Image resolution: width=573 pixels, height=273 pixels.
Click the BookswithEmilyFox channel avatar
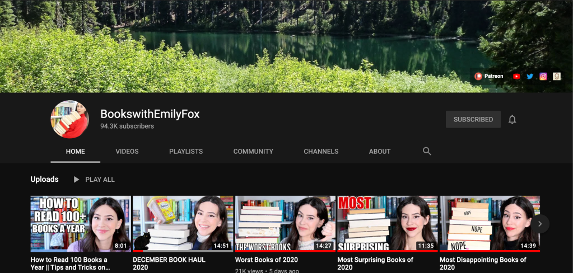[x=69, y=119]
